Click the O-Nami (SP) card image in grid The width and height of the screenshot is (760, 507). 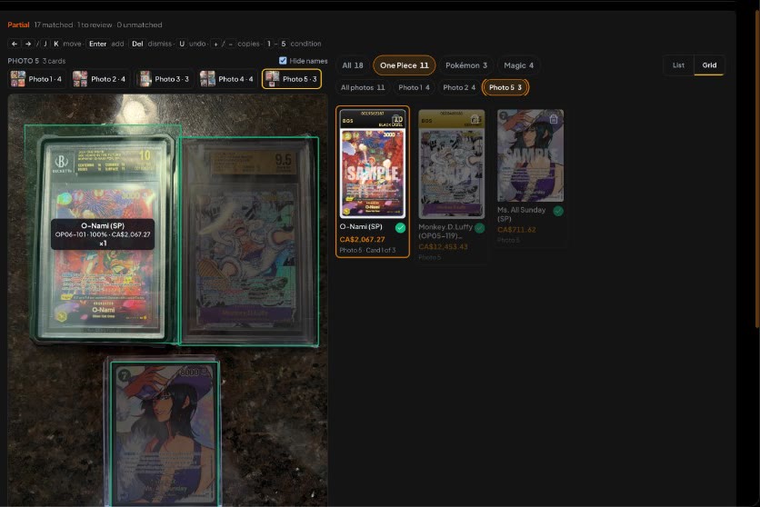(x=372, y=164)
